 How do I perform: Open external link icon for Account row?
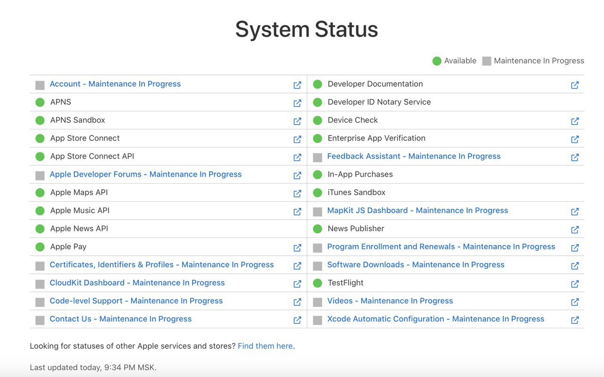click(x=297, y=85)
